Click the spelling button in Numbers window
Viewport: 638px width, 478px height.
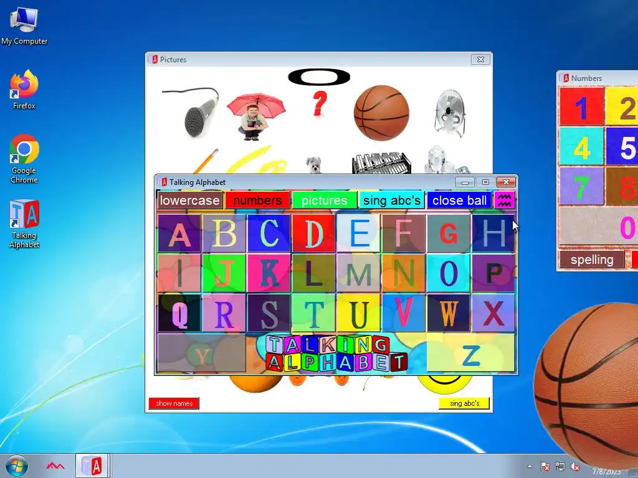point(592,260)
